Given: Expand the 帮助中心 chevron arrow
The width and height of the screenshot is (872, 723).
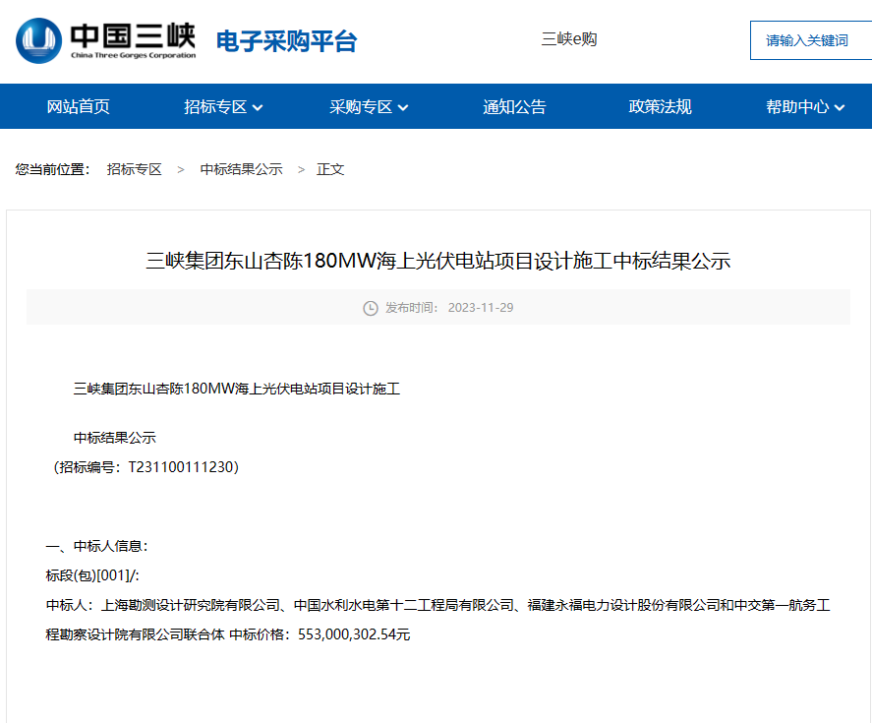Looking at the screenshot, I should (x=840, y=107).
